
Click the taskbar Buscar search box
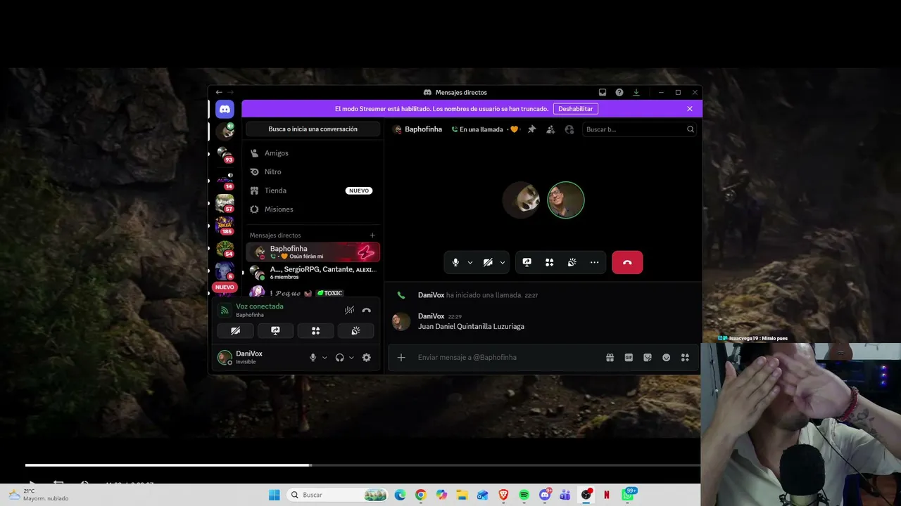[338, 495]
